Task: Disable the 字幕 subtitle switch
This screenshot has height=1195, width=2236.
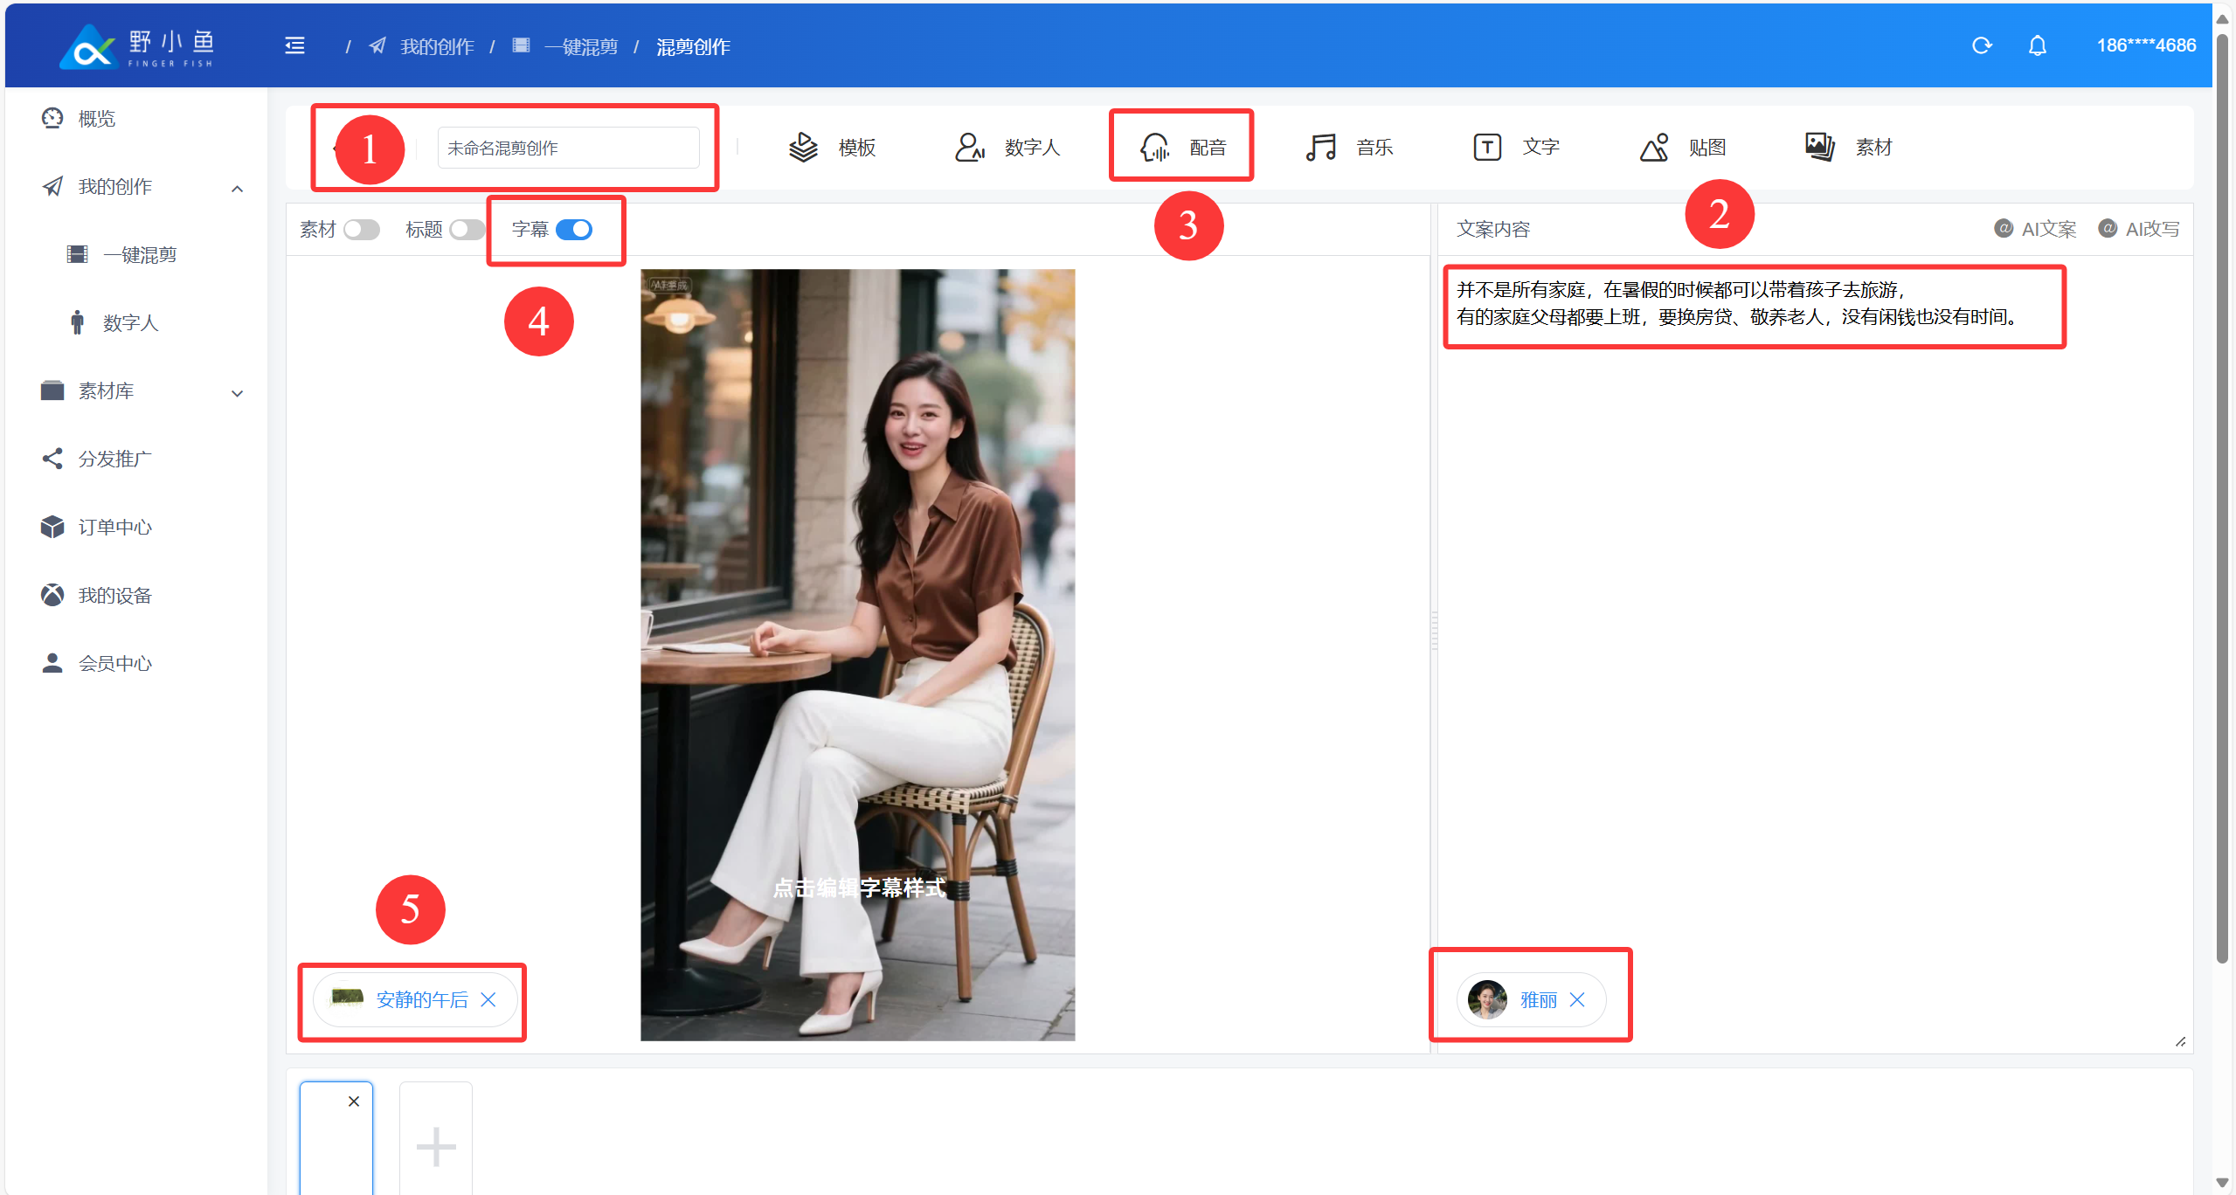Action: (x=574, y=230)
